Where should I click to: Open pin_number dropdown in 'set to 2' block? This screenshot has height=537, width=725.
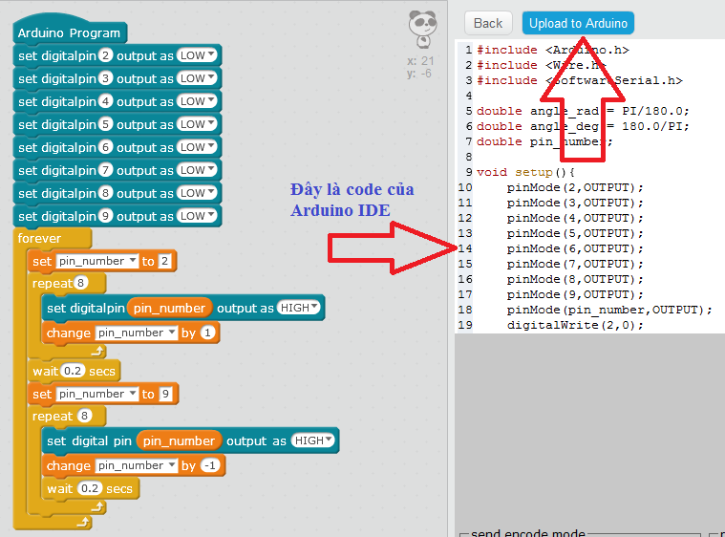[97, 261]
